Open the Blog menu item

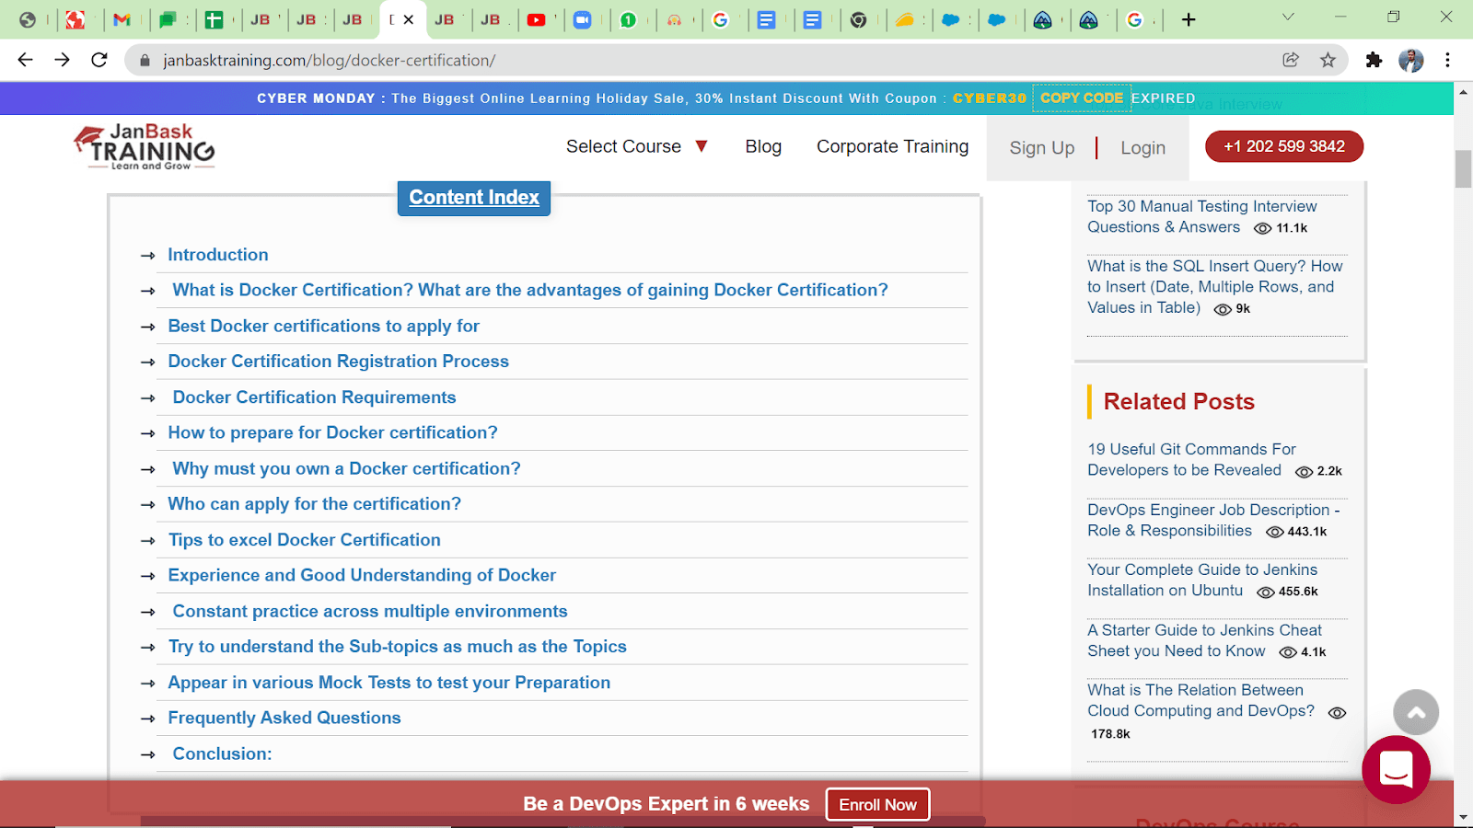pyautogui.click(x=763, y=146)
